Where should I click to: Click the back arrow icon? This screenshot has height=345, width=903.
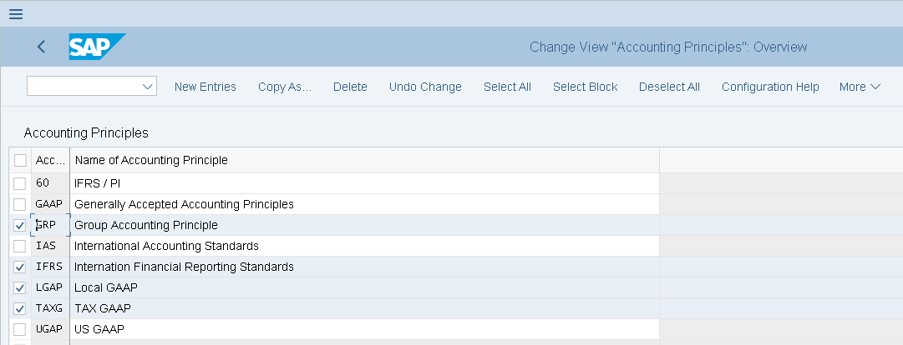pos(41,47)
